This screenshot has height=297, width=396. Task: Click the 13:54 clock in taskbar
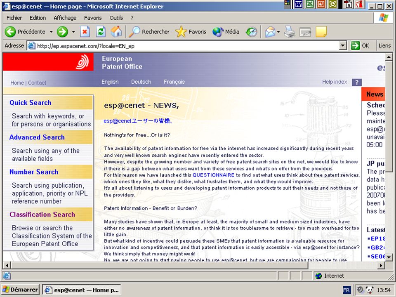click(x=384, y=290)
